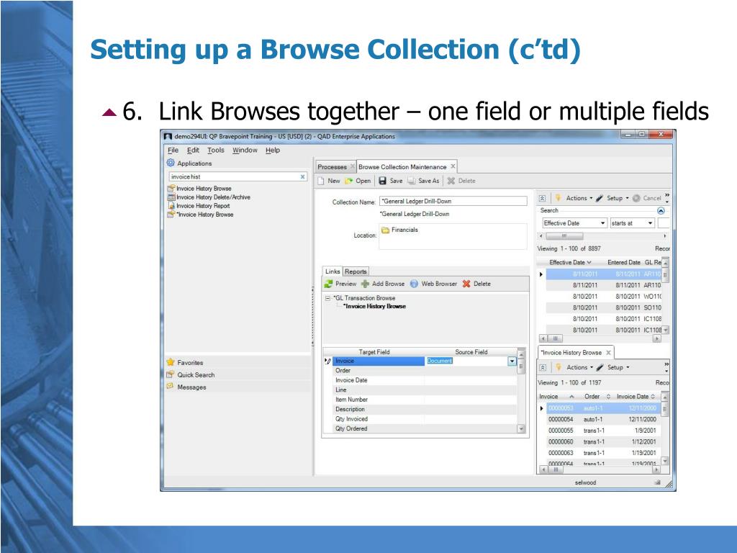
Task: Click the Quick Search icon
Action: (x=171, y=374)
